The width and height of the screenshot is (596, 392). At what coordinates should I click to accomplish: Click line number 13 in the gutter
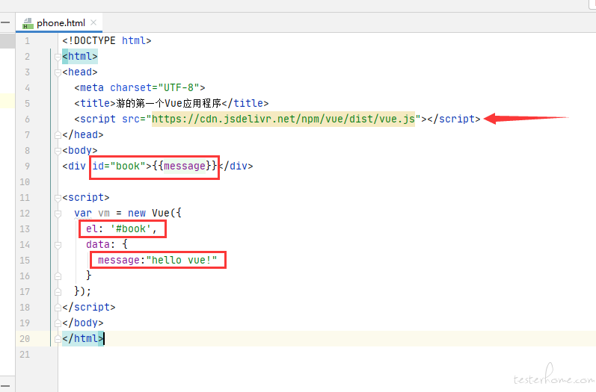[25, 229]
